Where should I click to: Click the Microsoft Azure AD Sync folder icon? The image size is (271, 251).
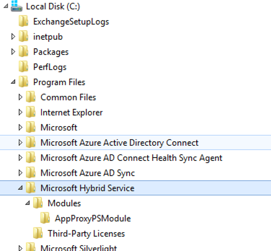(x=31, y=172)
